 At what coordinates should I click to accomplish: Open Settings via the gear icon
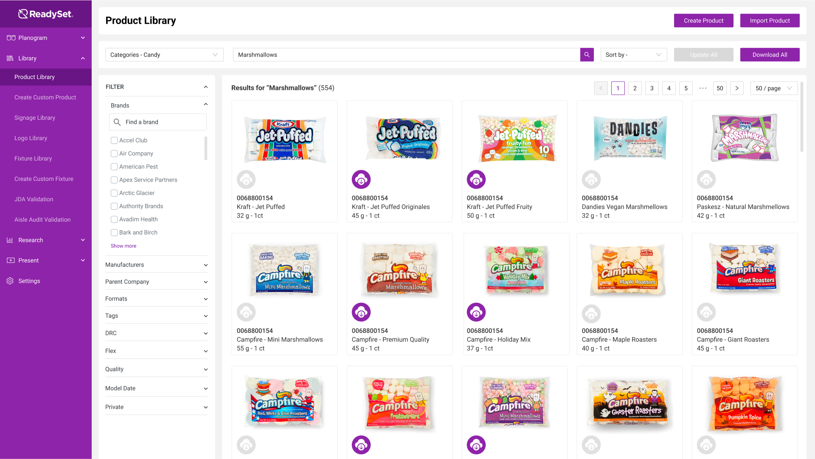(x=10, y=281)
